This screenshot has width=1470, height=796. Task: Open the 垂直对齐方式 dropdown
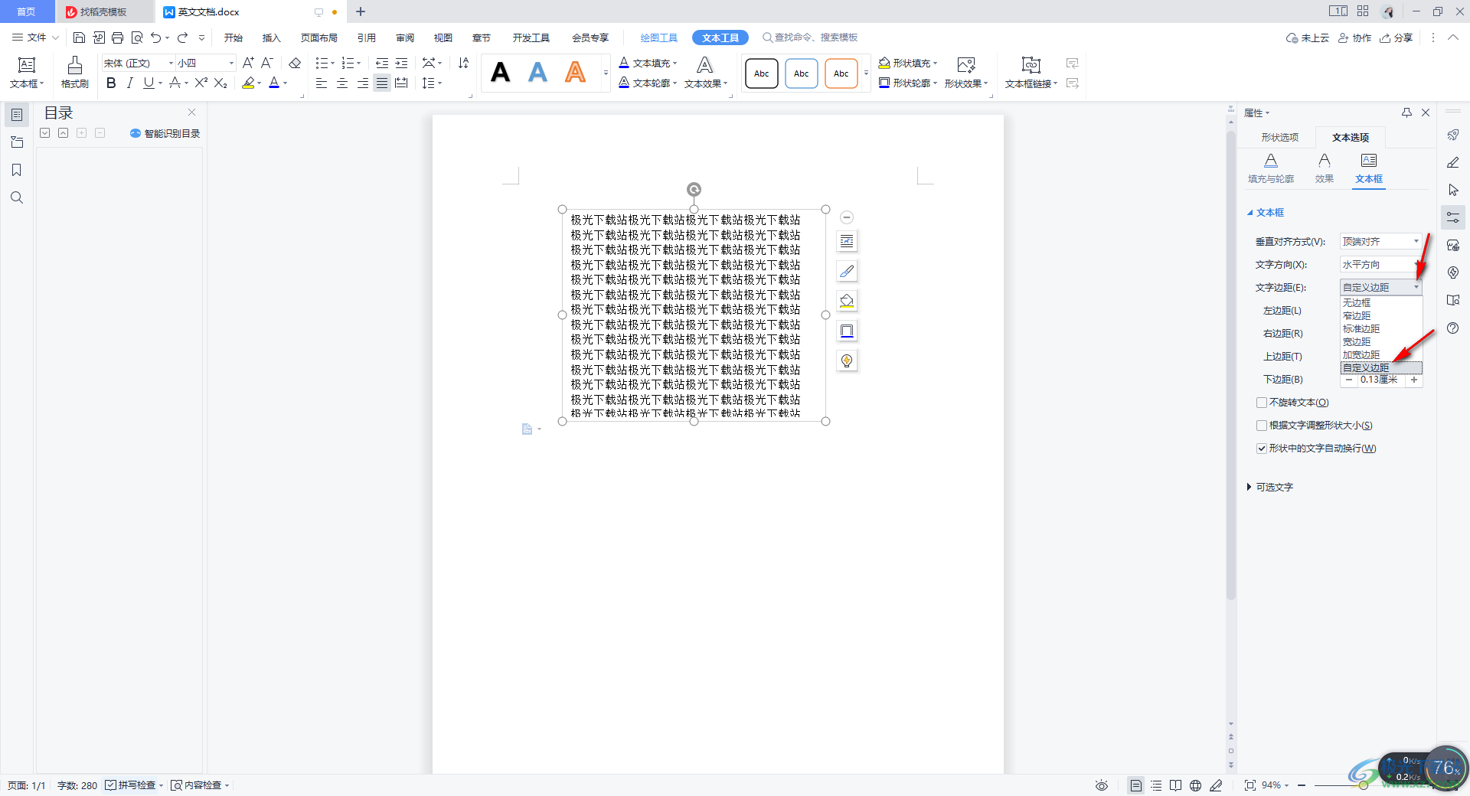[x=1380, y=241]
